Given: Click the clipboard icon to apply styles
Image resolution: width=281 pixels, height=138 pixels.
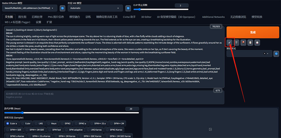Looking at the screenshot, I should tap(250, 42).
